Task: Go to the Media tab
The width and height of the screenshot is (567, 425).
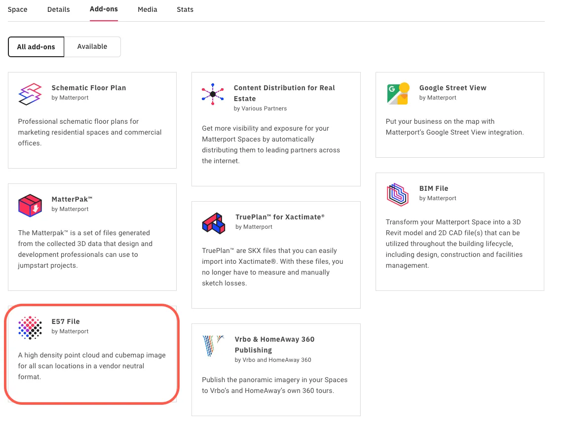Action: click(147, 9)
